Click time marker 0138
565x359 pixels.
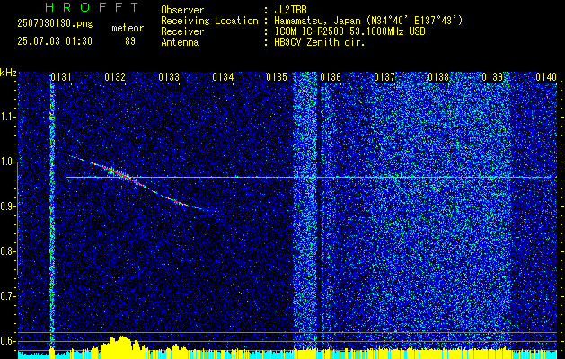point(438,77)
